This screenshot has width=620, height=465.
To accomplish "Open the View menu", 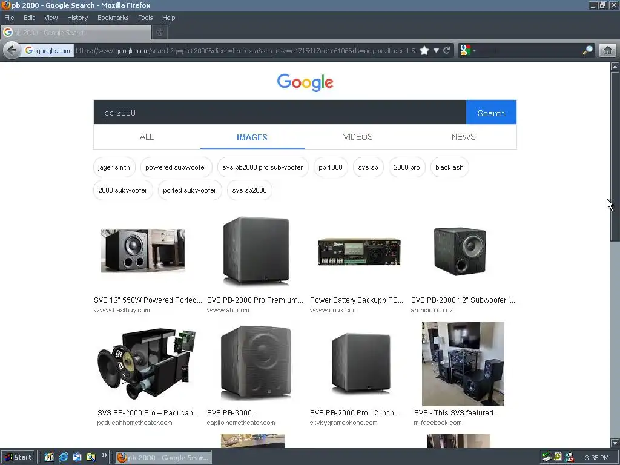I will coord(51,18).
